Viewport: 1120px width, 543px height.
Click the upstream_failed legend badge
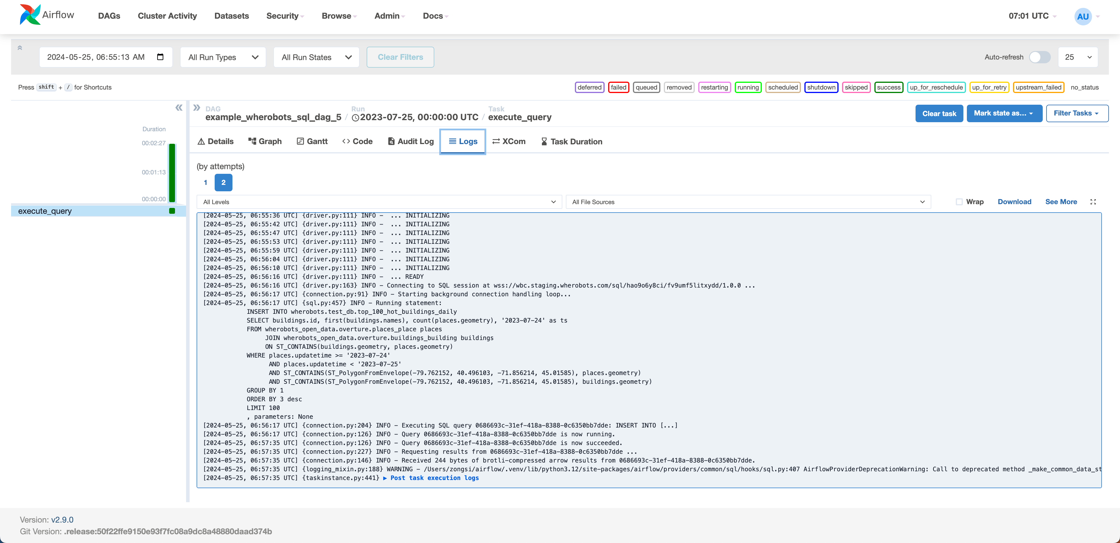pos(1038,87)
